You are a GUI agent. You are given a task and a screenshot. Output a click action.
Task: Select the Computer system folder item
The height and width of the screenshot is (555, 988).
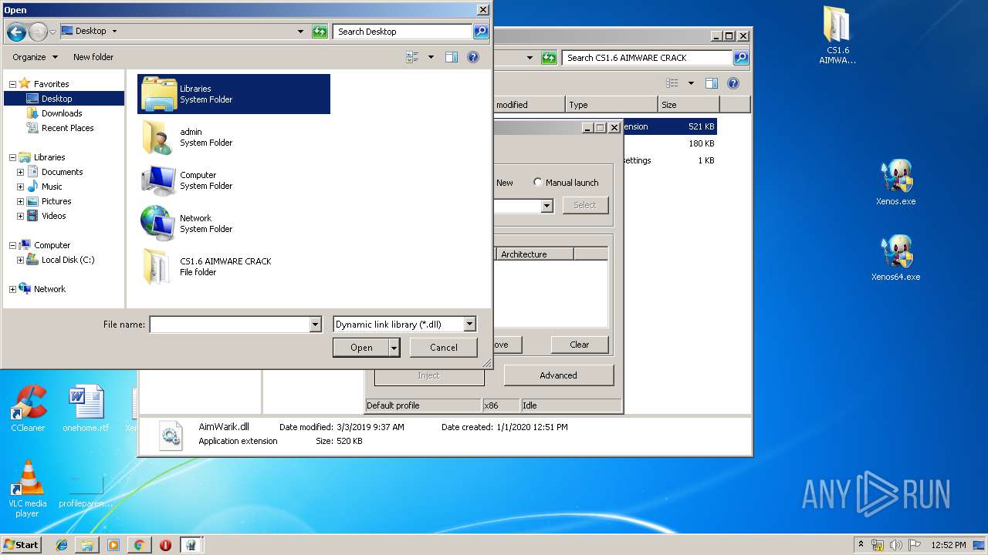(x=234, y=180)
